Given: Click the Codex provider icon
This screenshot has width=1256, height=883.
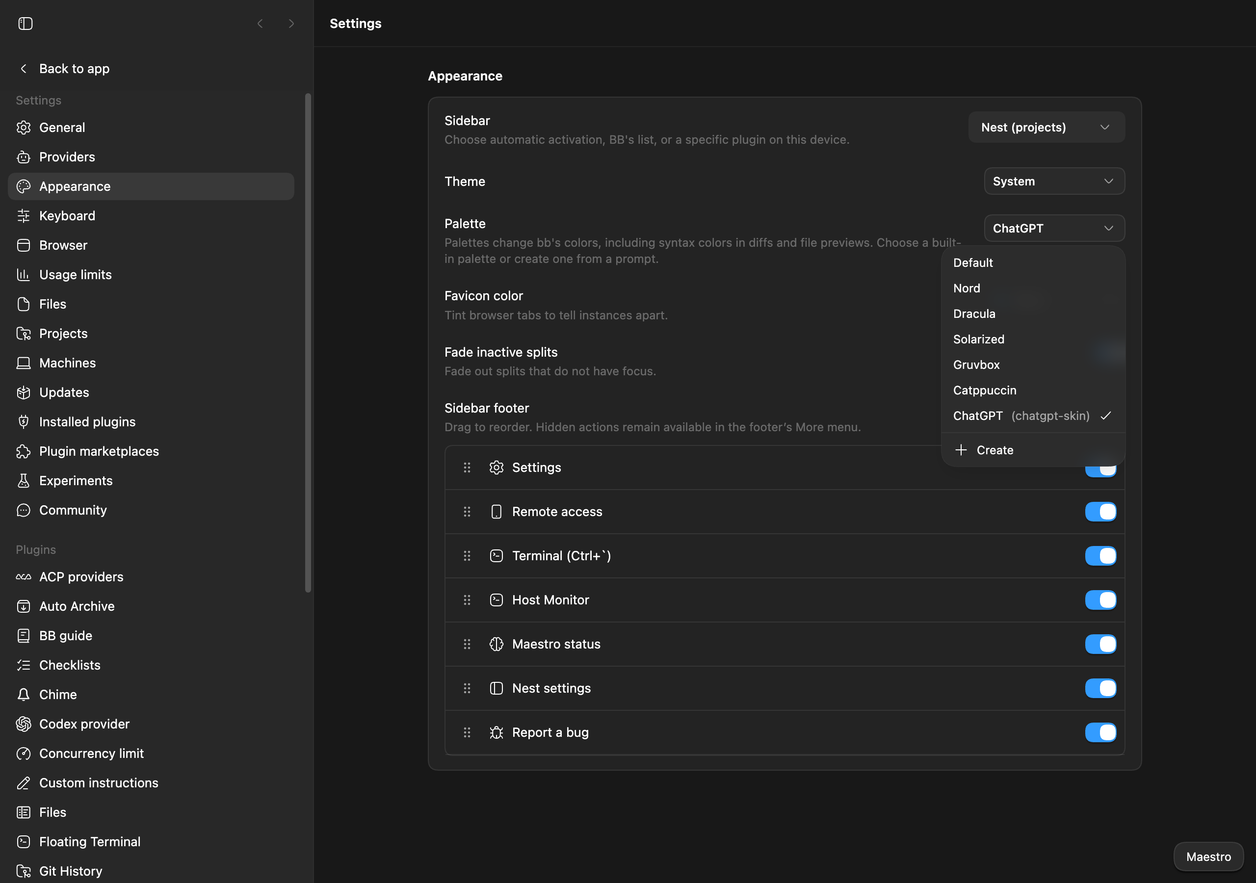Looking at the screenshot, I should coord(24,724).
